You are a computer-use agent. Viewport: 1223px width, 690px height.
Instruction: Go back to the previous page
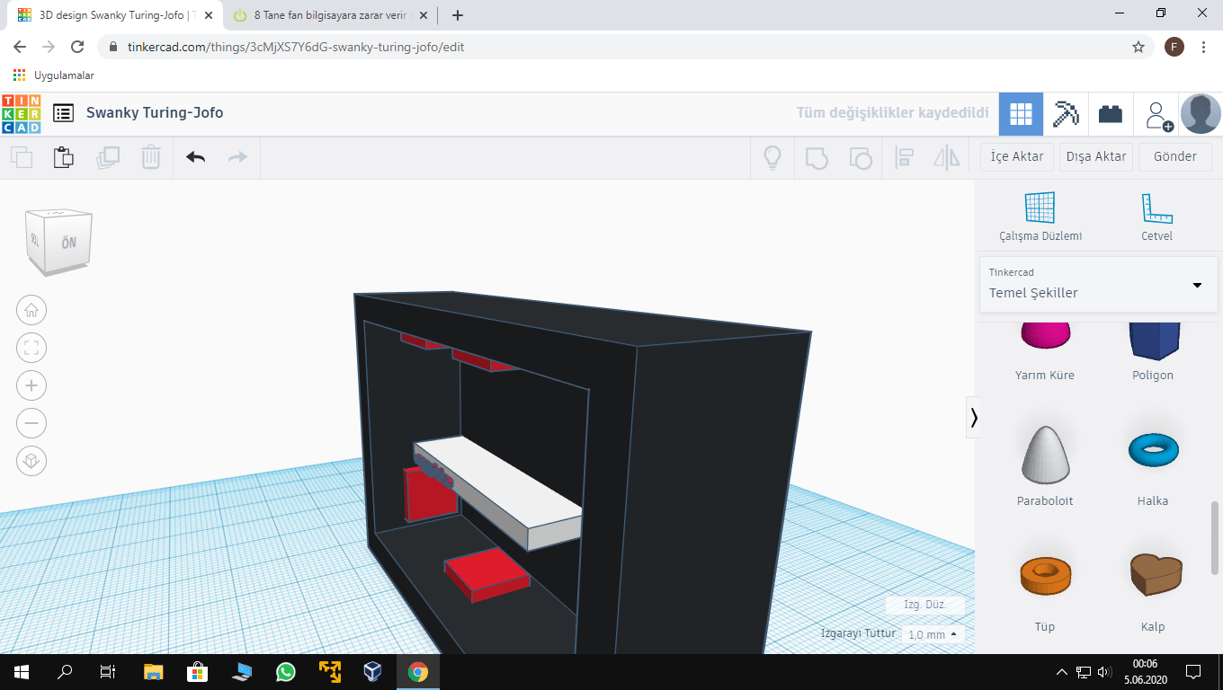click(20, 47)
